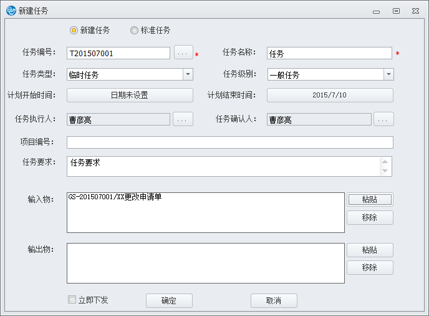Select the 新建任务 radio button
This screenshot has height=316, width=429.
(x=74, y=30)
